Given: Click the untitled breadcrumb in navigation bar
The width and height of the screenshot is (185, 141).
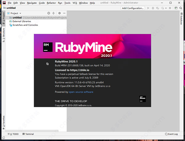Looking at the screenshot, I should [10, 8].
